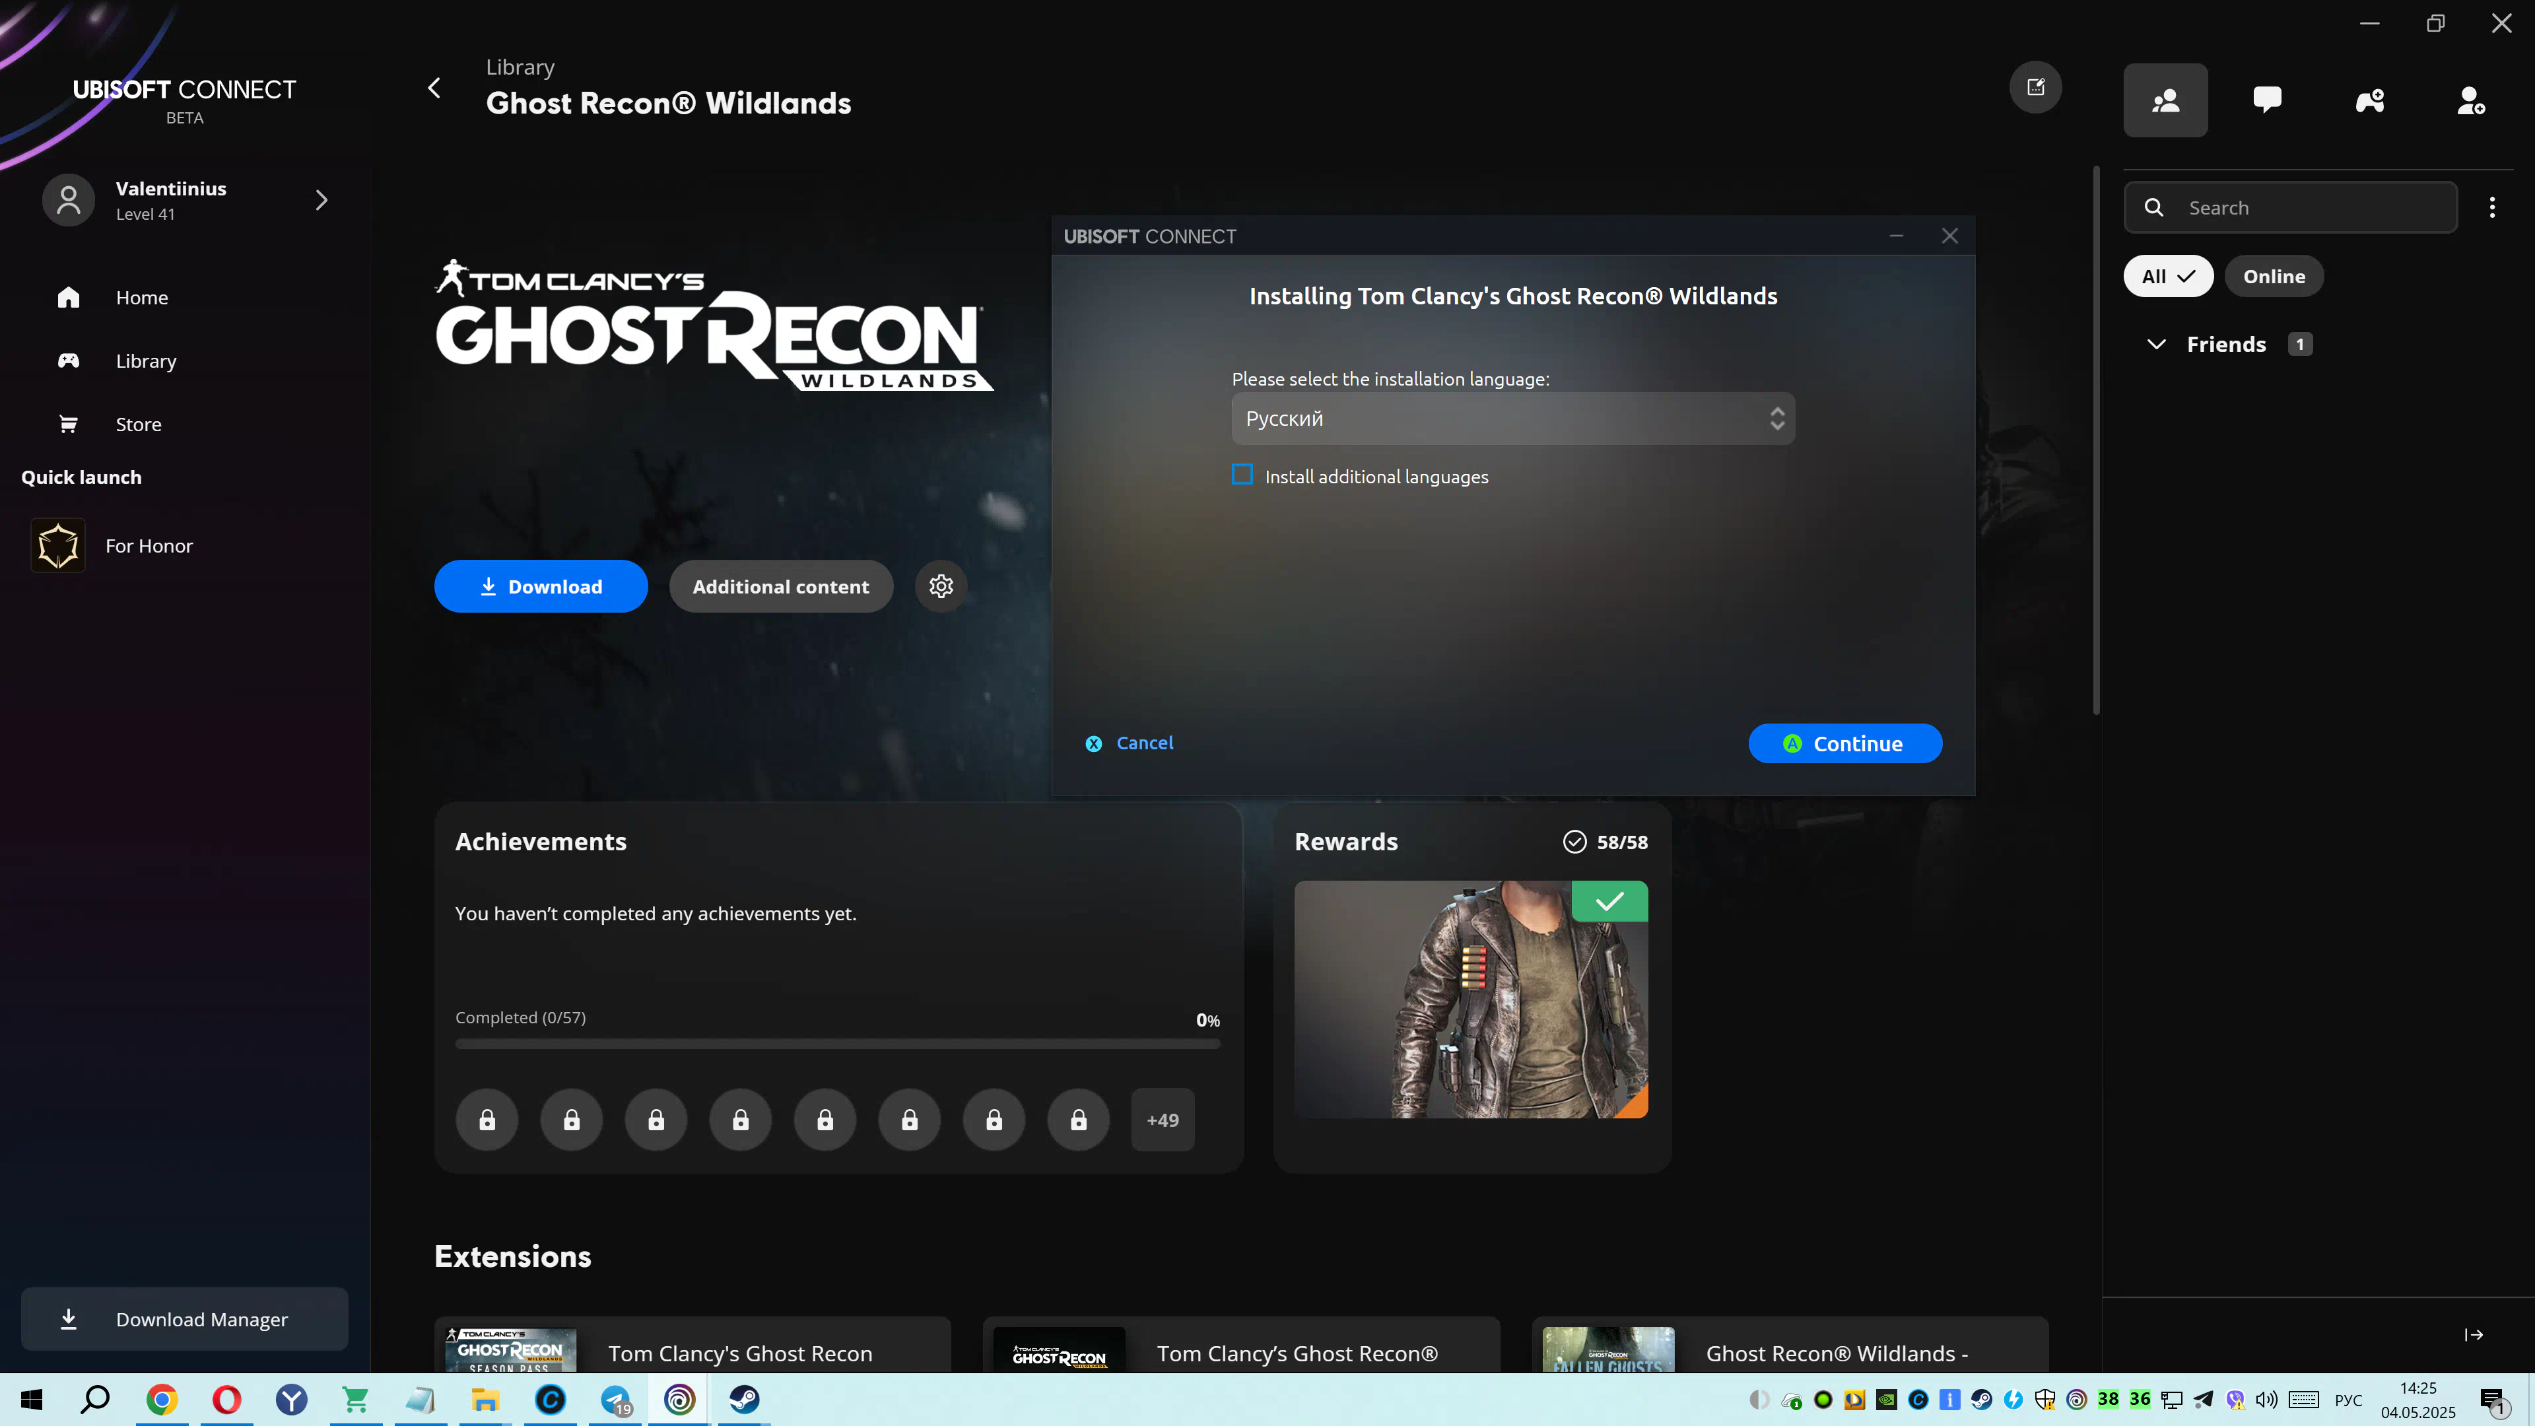2535x1426 pixels.
Task: Open Additional content
Action: [782, 586]
